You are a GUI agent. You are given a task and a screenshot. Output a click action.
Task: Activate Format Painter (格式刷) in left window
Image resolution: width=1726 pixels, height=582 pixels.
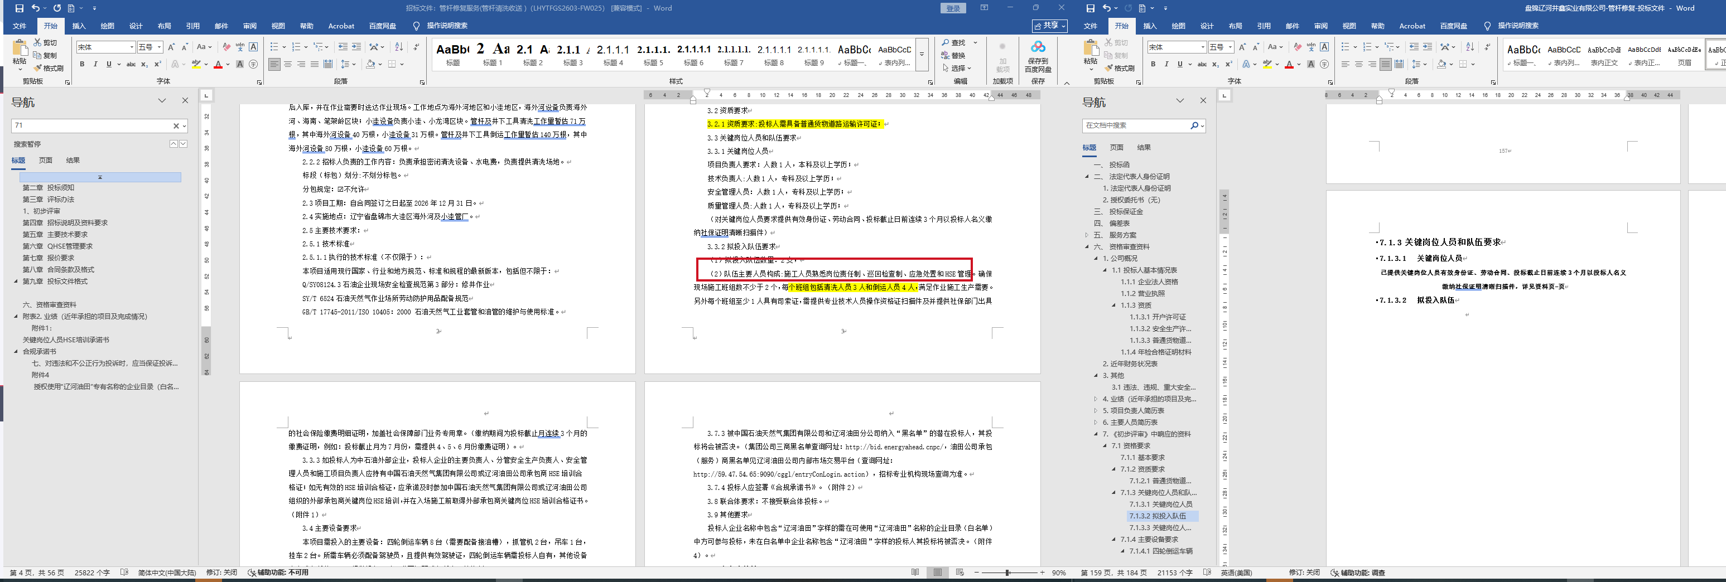48,69
